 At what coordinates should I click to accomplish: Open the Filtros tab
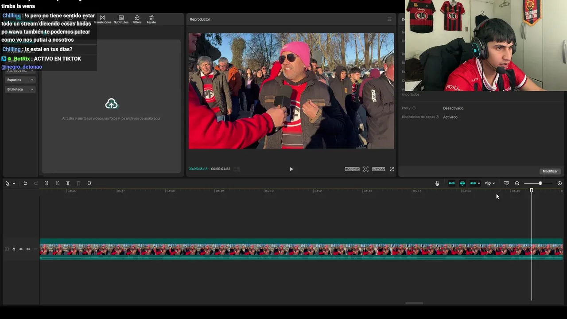(x=137, y=19)
